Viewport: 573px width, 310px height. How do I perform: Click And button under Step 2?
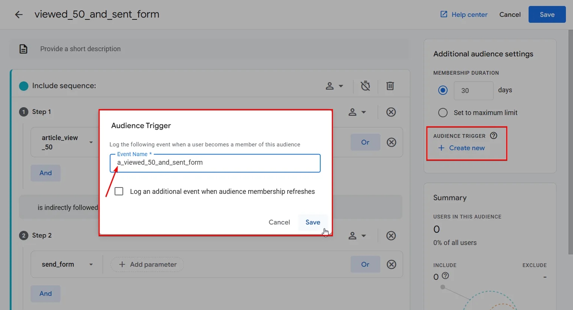click(46, 294)
